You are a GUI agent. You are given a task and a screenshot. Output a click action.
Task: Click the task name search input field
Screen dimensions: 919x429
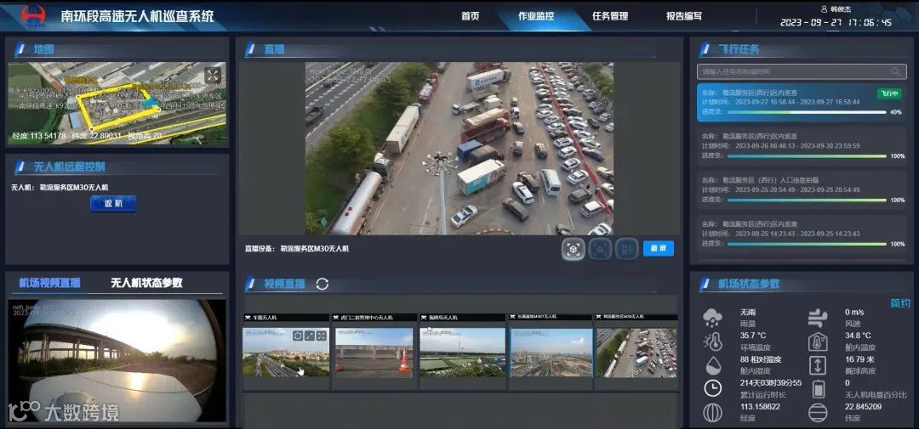[801, 71]
